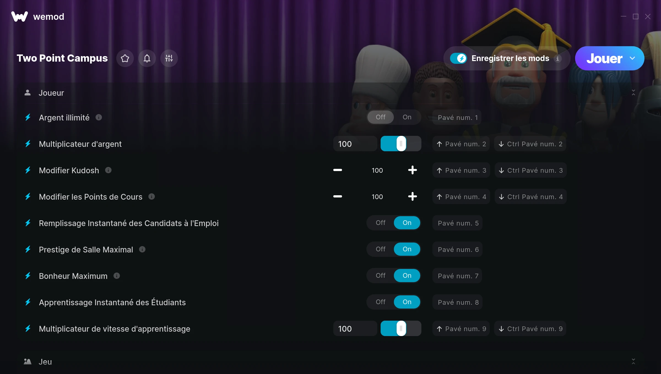View info icon for Prestige de Salle Maximal
This screenshot has height=374, width=661.
(x=142, y=249)
